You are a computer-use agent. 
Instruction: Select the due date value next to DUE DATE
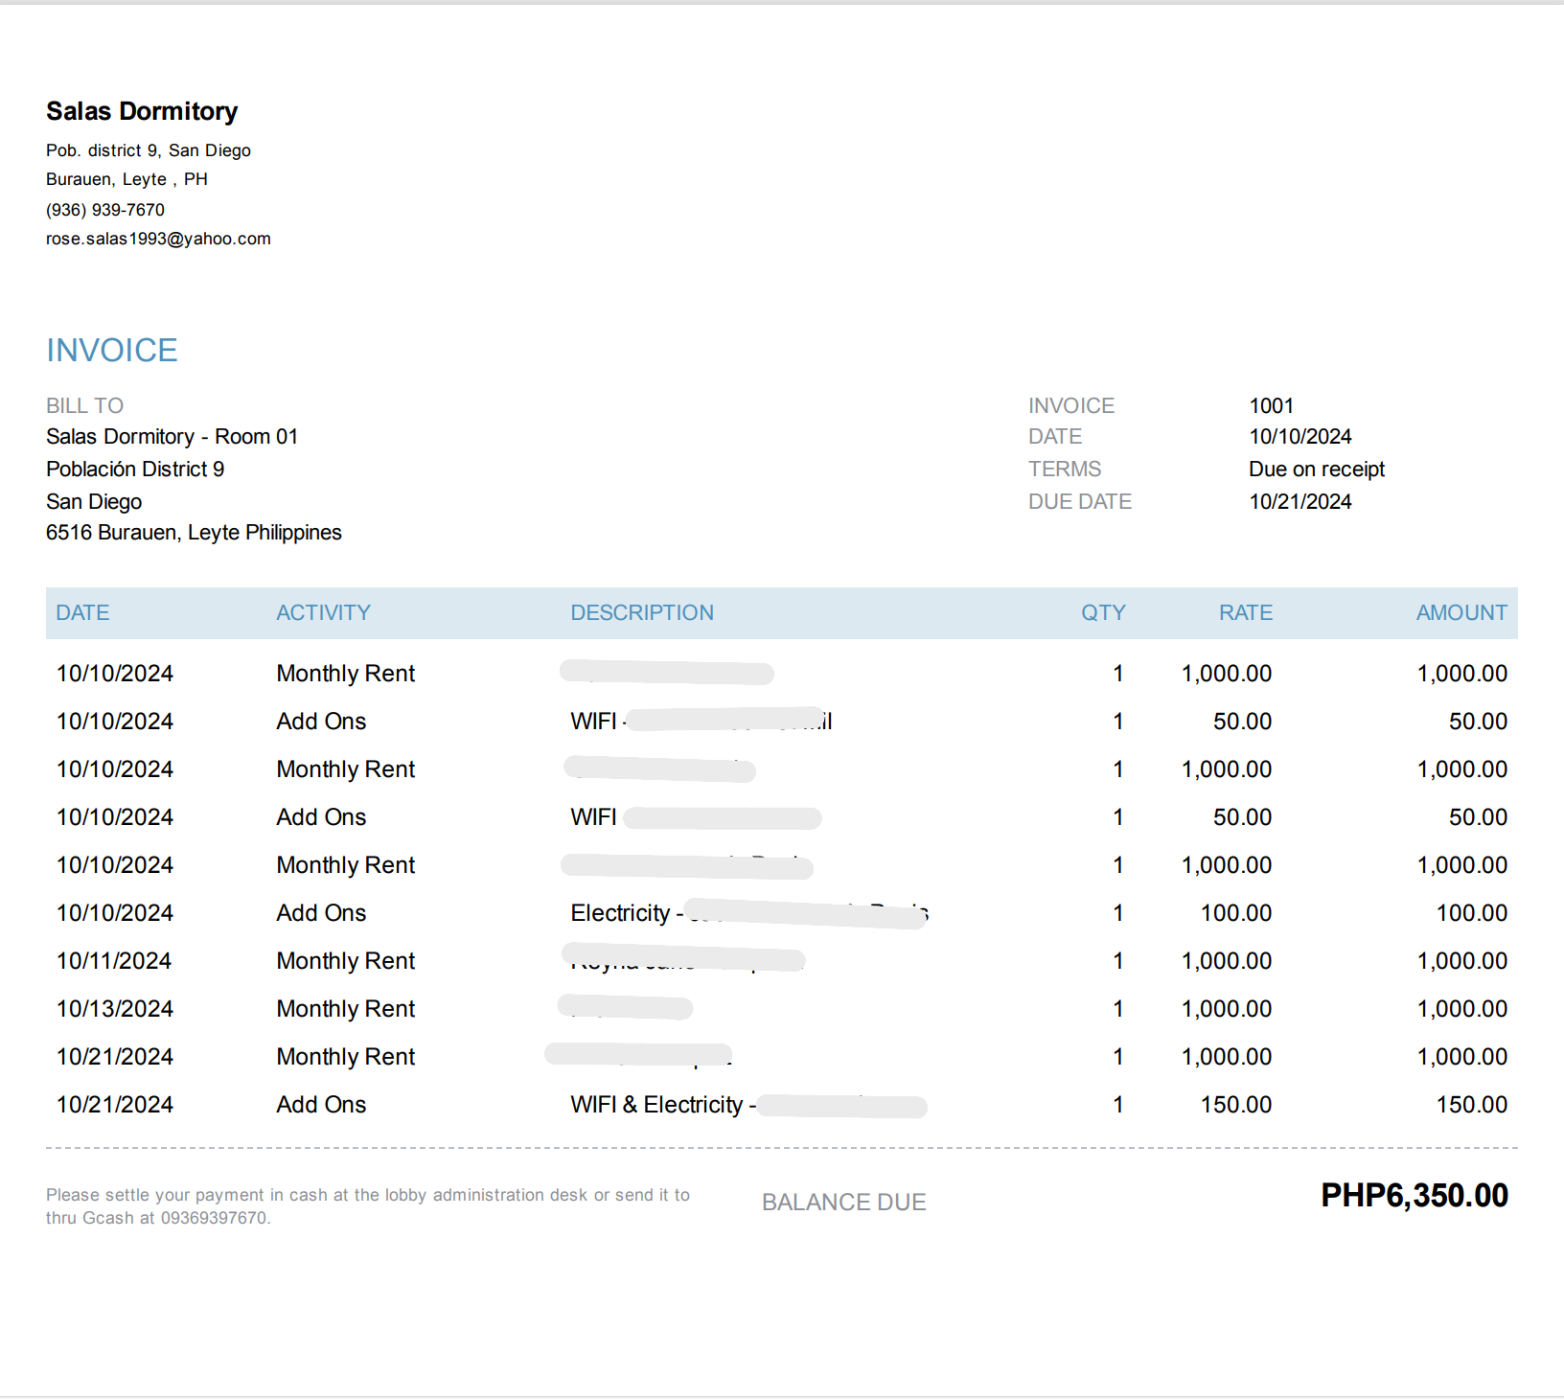coord(1300,502)
